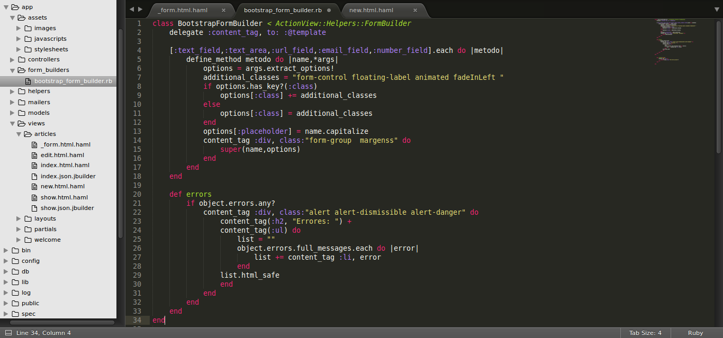Expand the config folder

click(x=5, y=261)
